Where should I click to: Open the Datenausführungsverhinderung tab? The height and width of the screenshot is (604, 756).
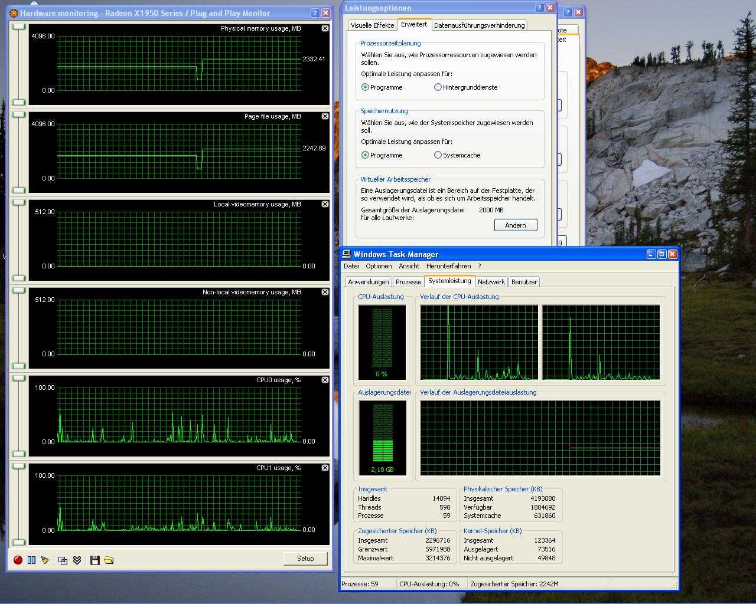(x=479, y=25)
